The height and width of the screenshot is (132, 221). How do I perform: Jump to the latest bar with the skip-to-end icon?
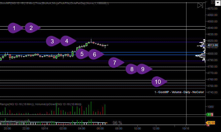[x=200, y=5]
